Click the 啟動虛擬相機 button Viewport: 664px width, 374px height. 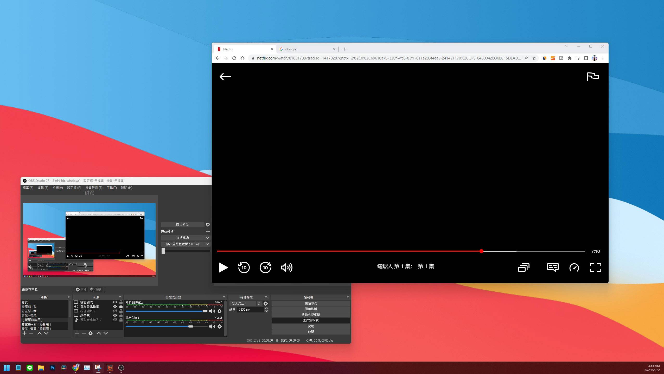click(x=311, y=315)
